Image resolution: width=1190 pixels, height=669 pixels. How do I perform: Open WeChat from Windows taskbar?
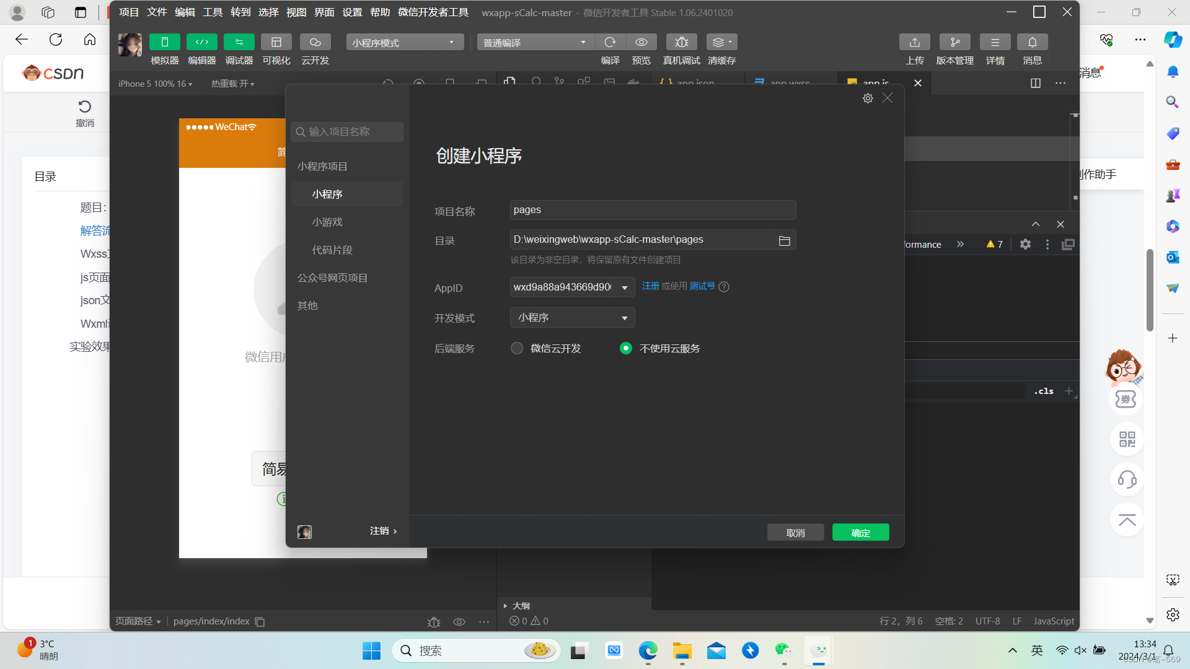point(783,650)
